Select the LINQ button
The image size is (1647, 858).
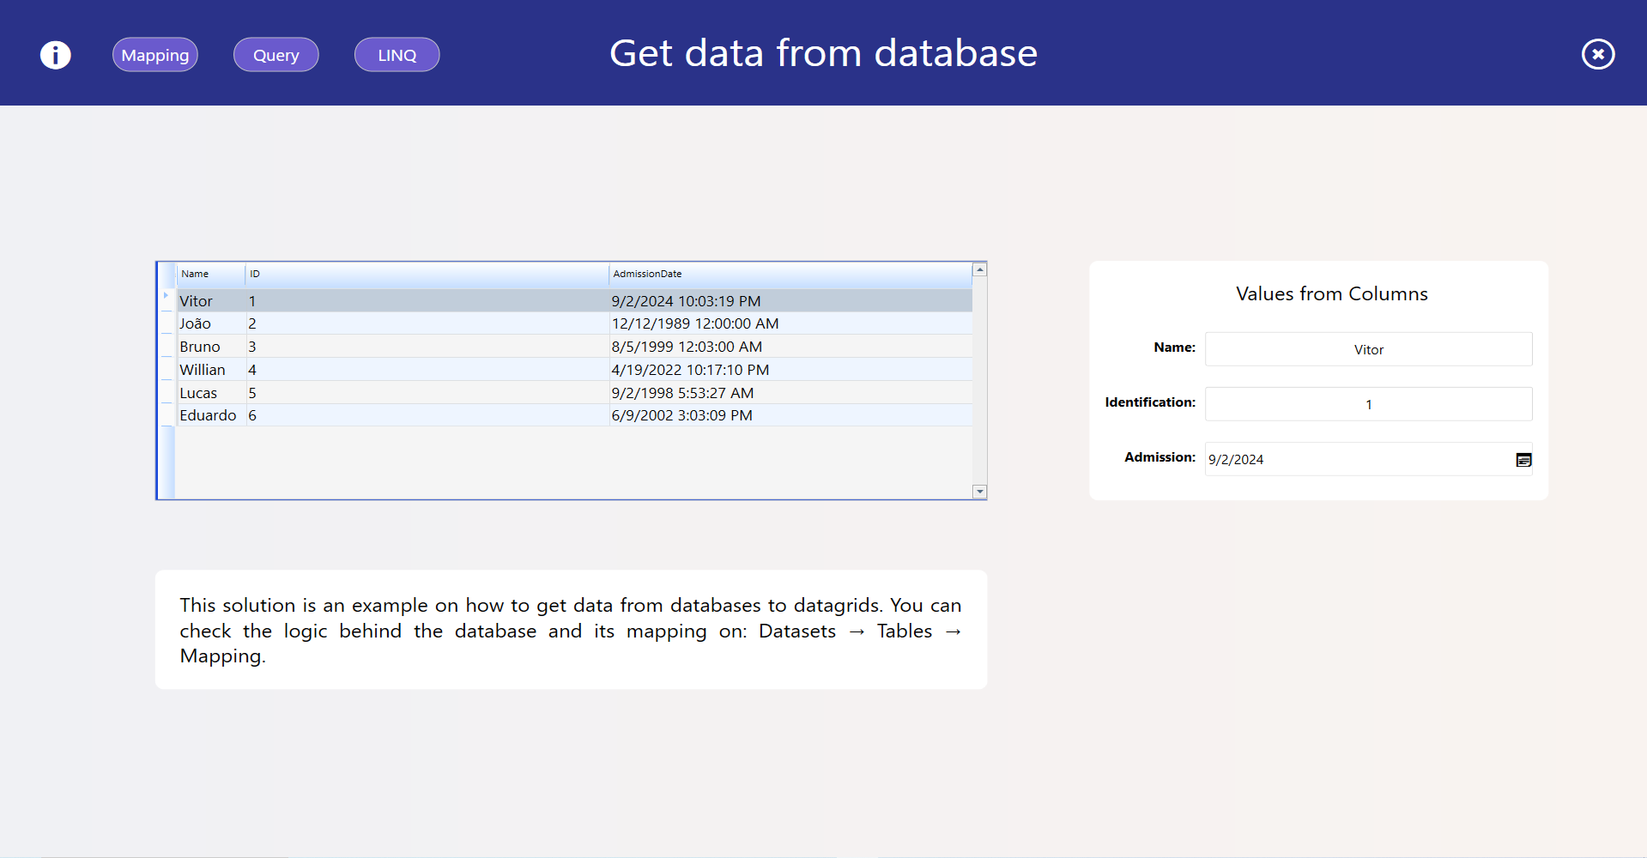(x=397, y=55)
